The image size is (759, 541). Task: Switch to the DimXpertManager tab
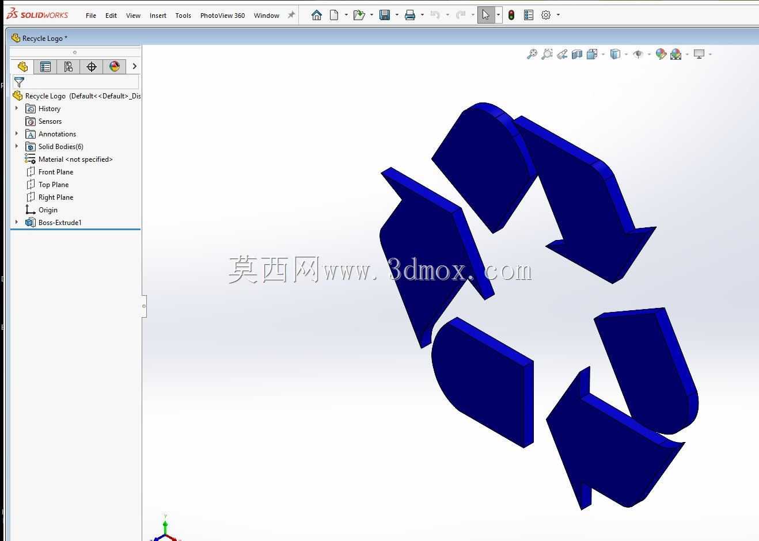tap(92, 67)
